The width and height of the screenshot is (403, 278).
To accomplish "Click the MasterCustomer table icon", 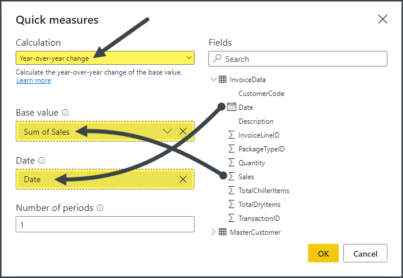I will [223, 232].
